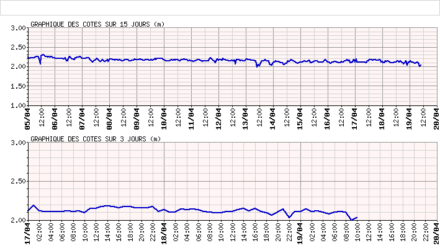Click 12:00 label between 19/04 and 20/04, 15-day chart
This screenshot has width=440, height=248.
click(423, 118)
